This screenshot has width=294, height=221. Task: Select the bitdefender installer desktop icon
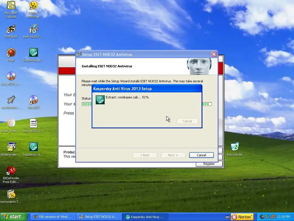tap(11, 149)
